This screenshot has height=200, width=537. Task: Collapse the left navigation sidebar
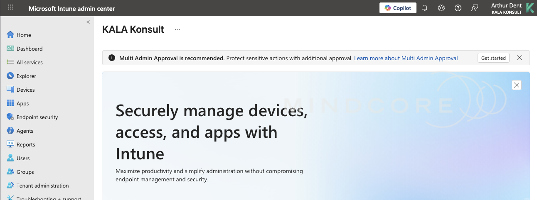coord(88,22)
